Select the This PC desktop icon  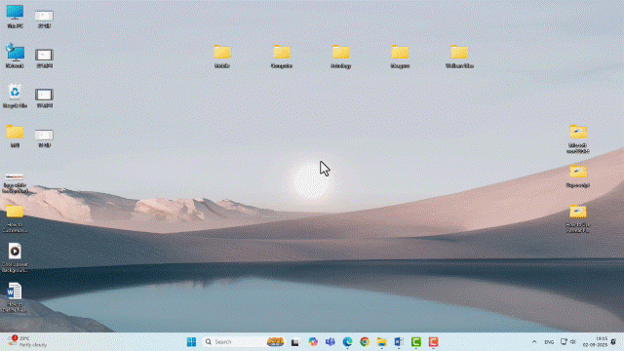click(15, 17)
